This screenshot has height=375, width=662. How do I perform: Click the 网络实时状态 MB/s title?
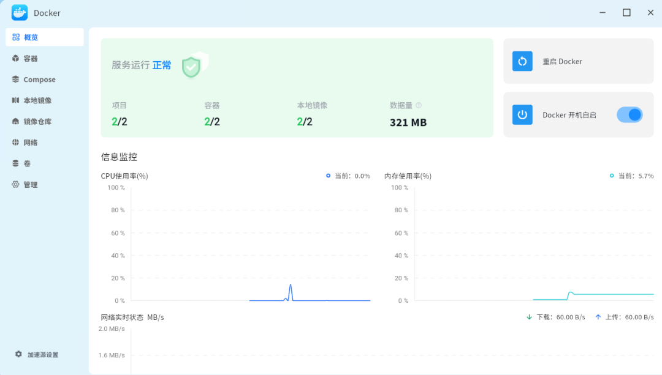132,317
